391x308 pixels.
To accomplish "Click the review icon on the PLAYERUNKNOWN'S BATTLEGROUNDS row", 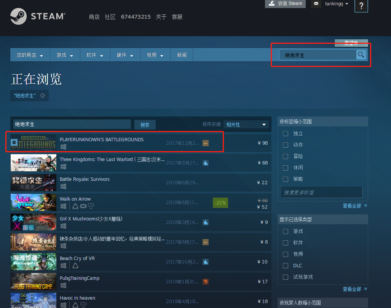I will pos(206,143).
